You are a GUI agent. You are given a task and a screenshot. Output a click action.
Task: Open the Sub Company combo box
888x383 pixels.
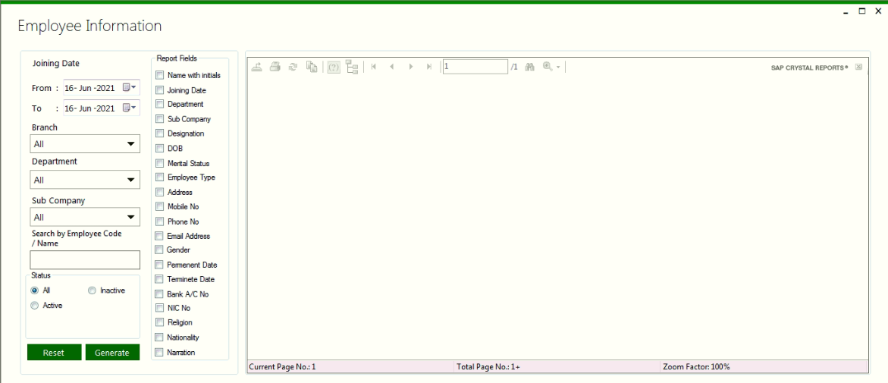coord(130,218)
